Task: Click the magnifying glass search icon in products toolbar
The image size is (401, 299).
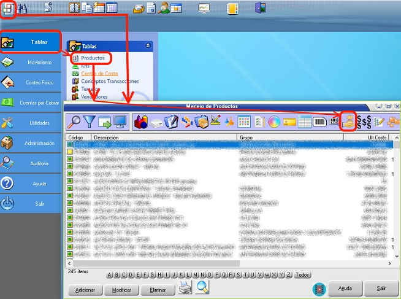Action: 73,121
